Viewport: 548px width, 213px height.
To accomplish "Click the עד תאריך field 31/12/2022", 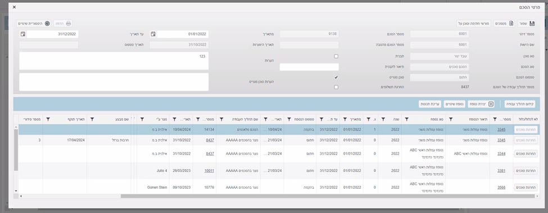I will (52, 34).
